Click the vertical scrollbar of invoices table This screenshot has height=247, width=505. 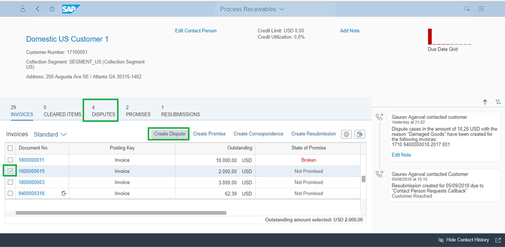[x=363, y=179]
